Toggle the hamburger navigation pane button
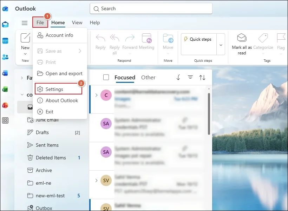Image resolution: width=288 pixels, height=211 pixels. 25,23
